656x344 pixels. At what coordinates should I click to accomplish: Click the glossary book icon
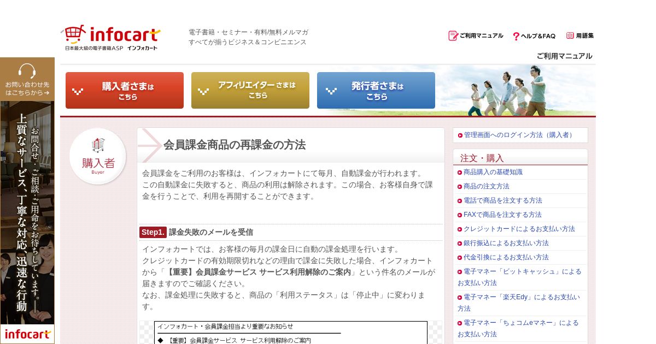(x=570, y=35)
